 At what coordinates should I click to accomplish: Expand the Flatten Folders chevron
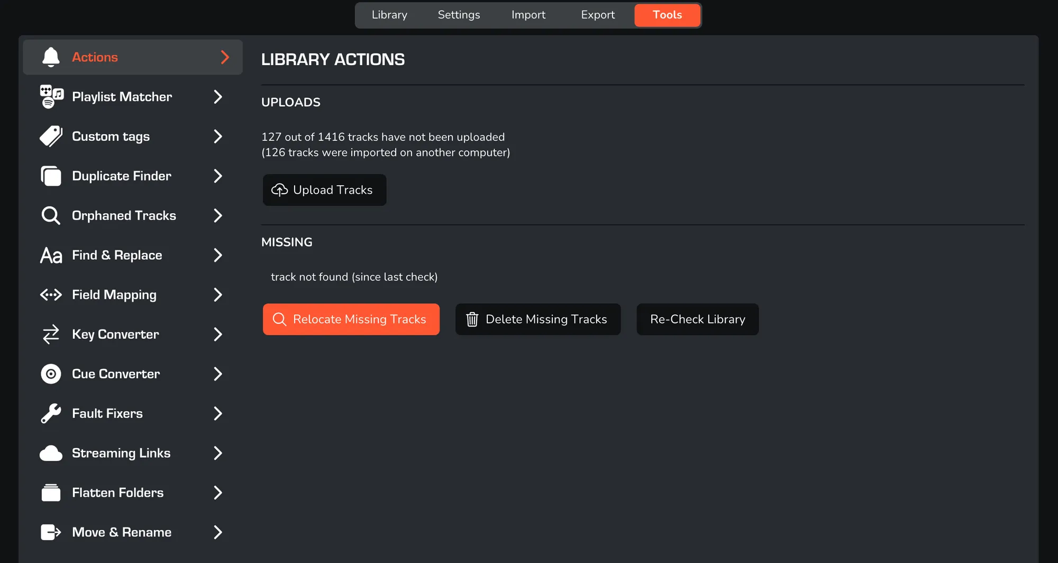[x=217, y=493]
